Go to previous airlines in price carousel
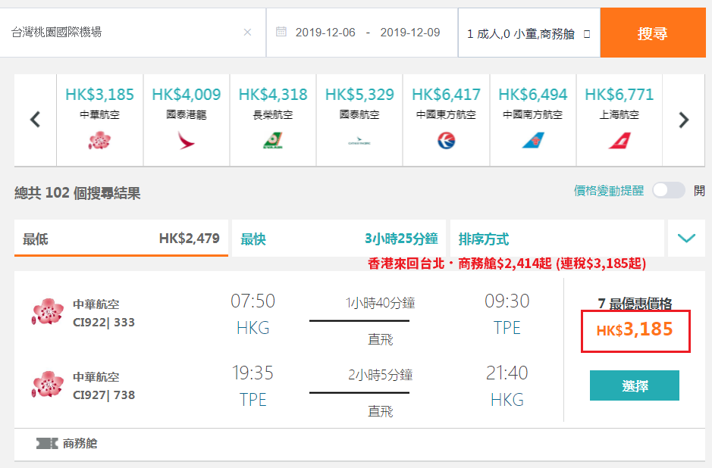The height and width of the screenshot is (468, 712). (36, 120)
